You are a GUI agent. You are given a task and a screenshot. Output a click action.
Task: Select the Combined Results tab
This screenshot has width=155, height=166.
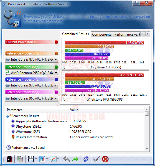75,34
